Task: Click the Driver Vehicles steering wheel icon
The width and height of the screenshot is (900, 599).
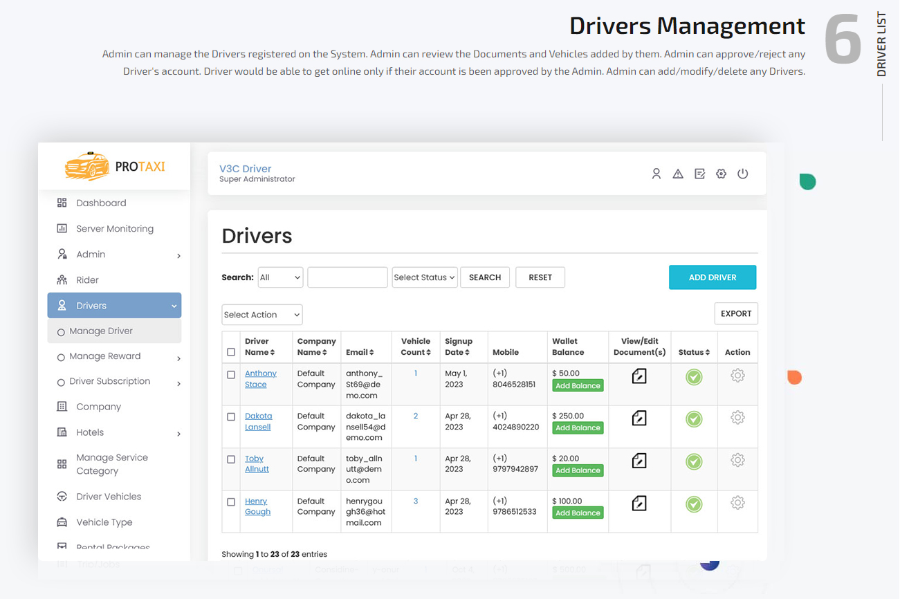Action: point(62,497)
